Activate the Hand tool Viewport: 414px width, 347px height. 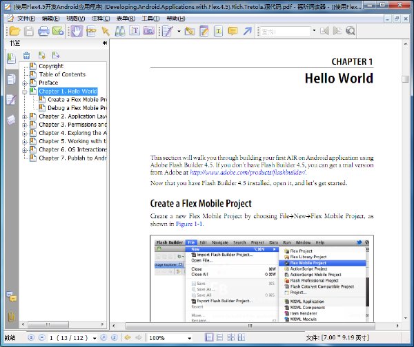pos(77,31)
